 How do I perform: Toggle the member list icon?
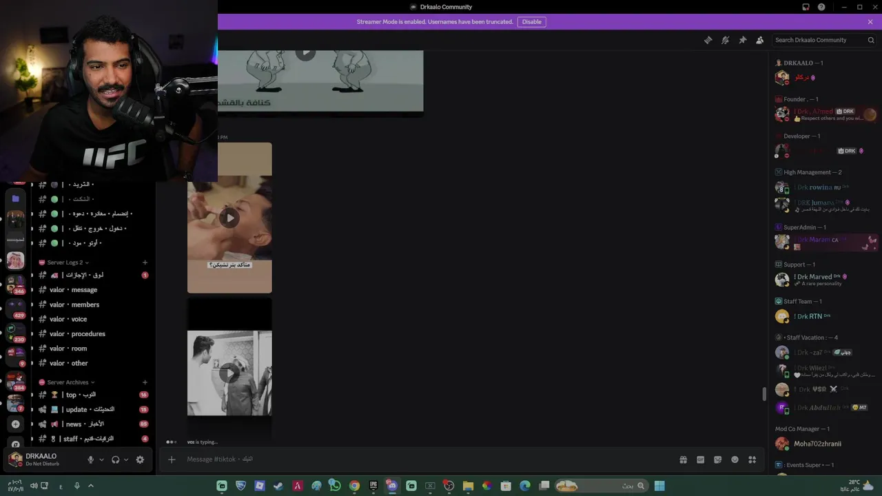[759, 40]
